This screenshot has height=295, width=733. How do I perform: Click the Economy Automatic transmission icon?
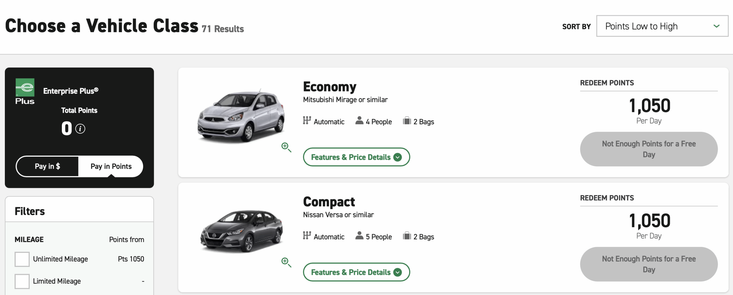click(307, 121)
